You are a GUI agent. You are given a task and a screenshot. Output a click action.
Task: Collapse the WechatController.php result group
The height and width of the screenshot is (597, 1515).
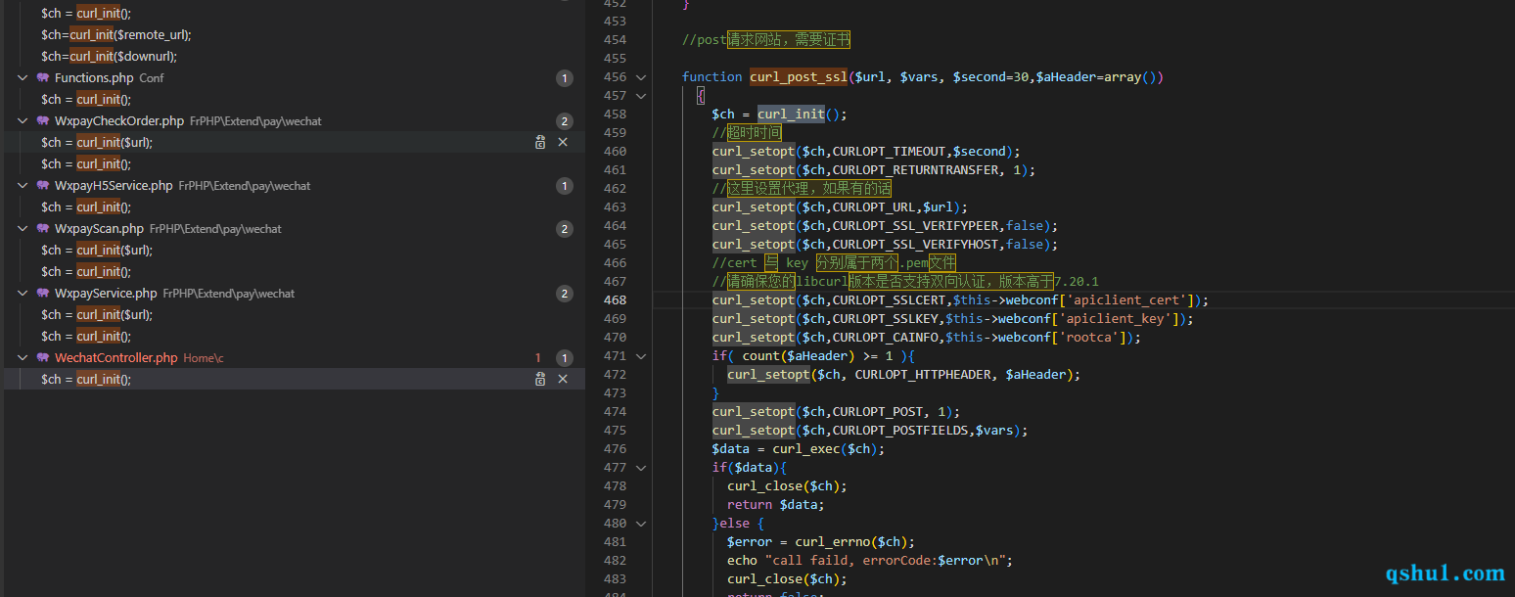click(x=23, y=357)
